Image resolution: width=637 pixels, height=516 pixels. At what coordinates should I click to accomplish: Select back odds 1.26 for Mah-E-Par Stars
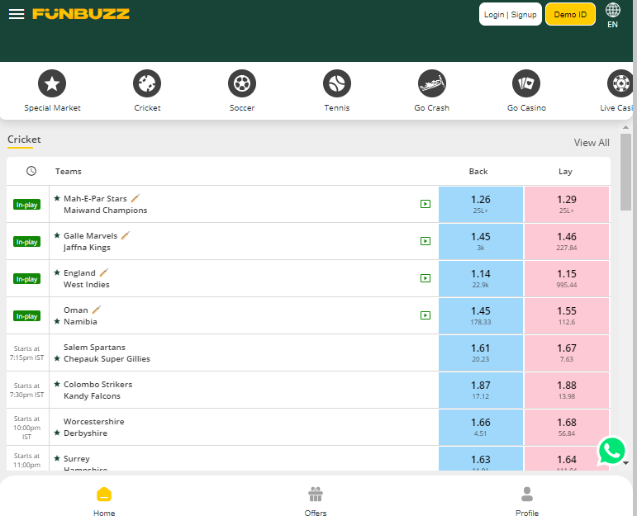(481, 204)
